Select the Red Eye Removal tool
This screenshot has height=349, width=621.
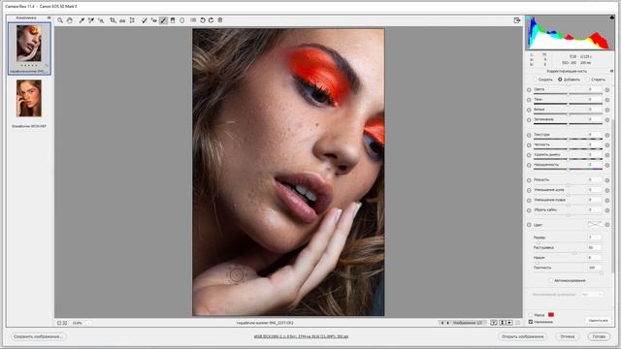[x=153, y=20]
